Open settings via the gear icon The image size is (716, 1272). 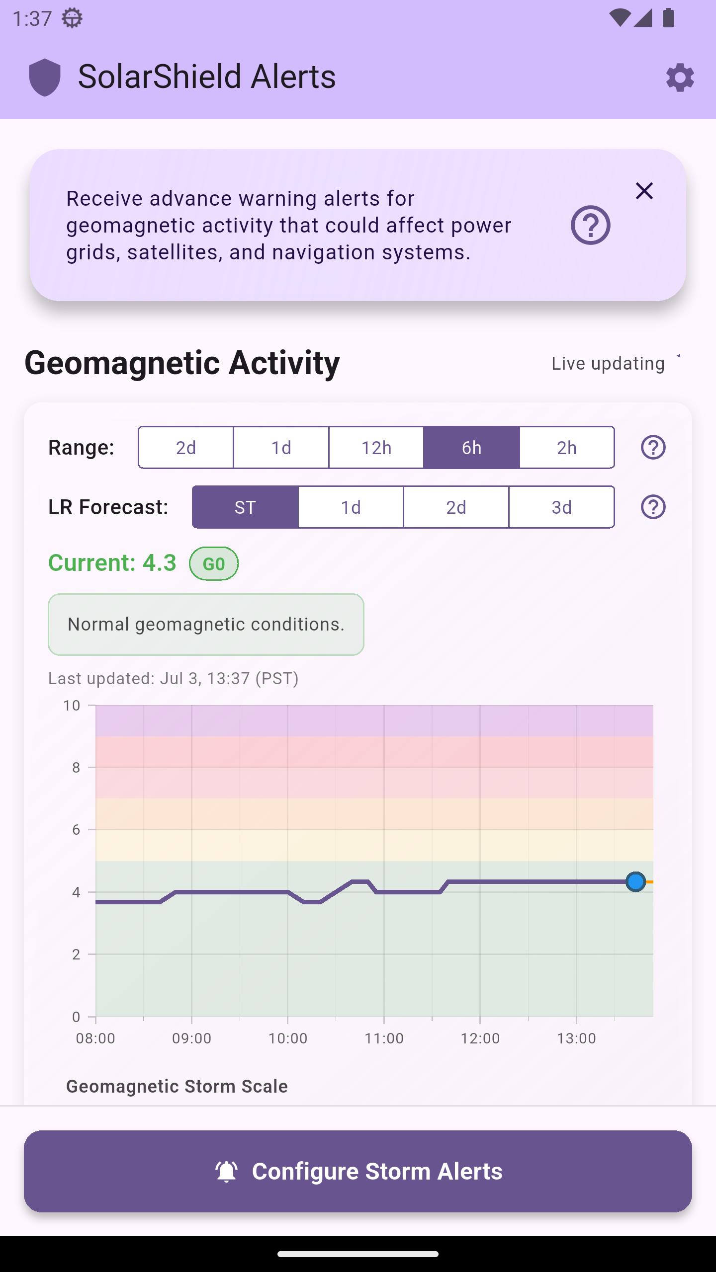680,78
